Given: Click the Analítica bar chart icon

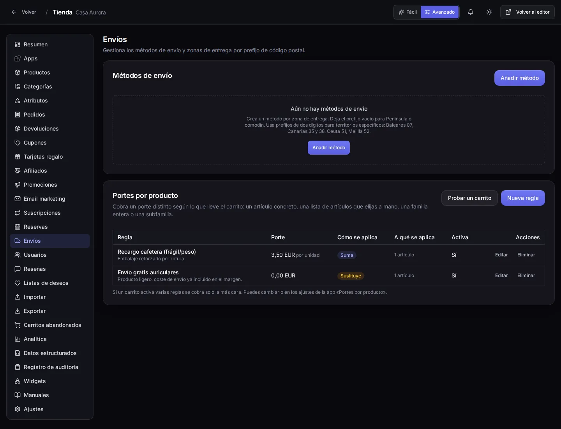Looking at the screenshot, I should [18, 339].
